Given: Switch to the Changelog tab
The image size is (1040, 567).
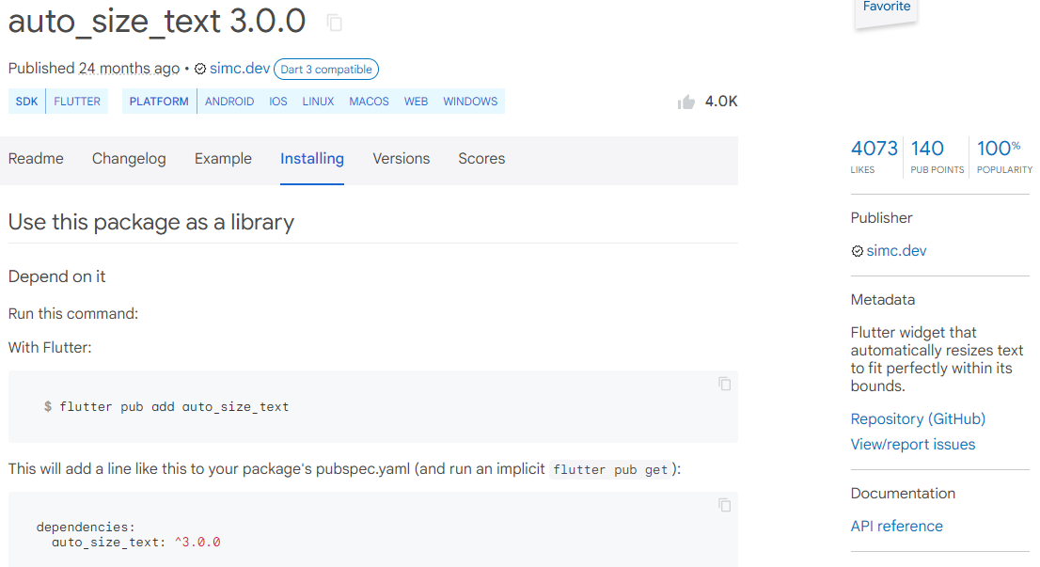Looking at the screenshot, I should tap(129, 159).
